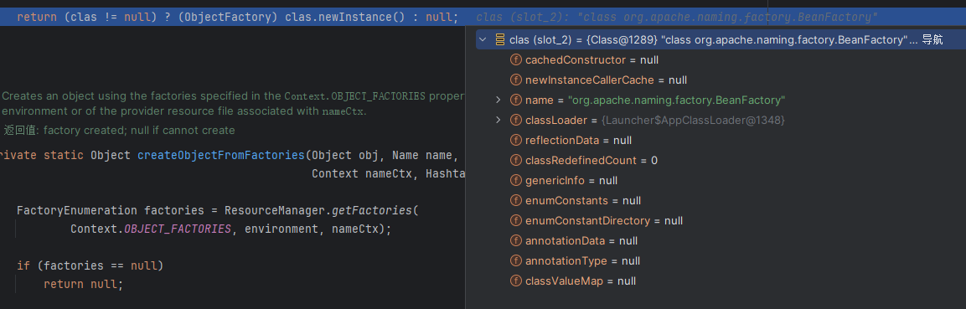Collapse the clas (slot_2) variable node
966x309 pixels.
tap(483, 40)
